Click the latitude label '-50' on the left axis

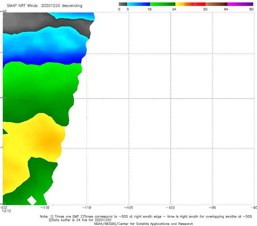(x=3, y=98)
